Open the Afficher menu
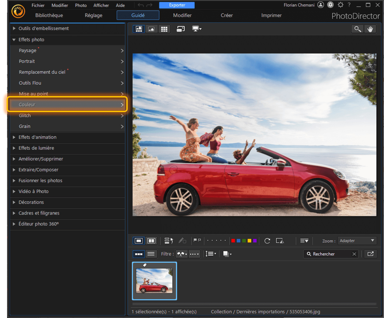Viewport: 384px width, 318px height. click(x=101, y=5)
